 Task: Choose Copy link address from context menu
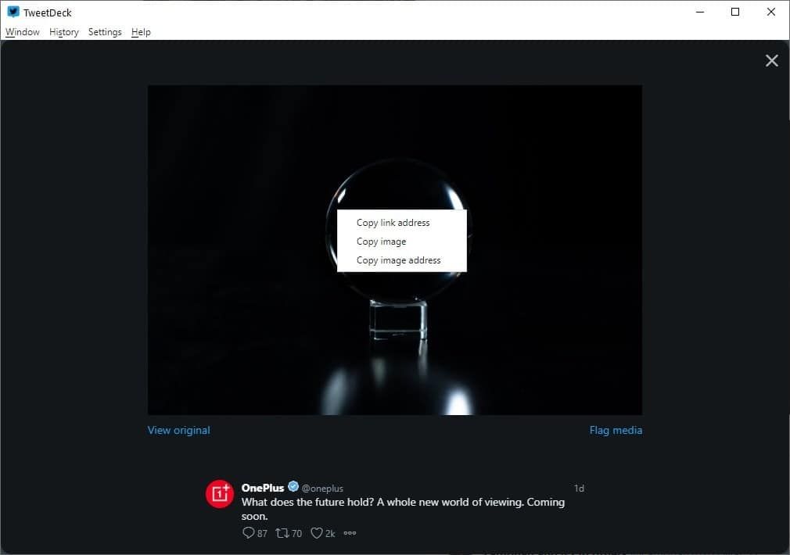[x=401, y=223]
